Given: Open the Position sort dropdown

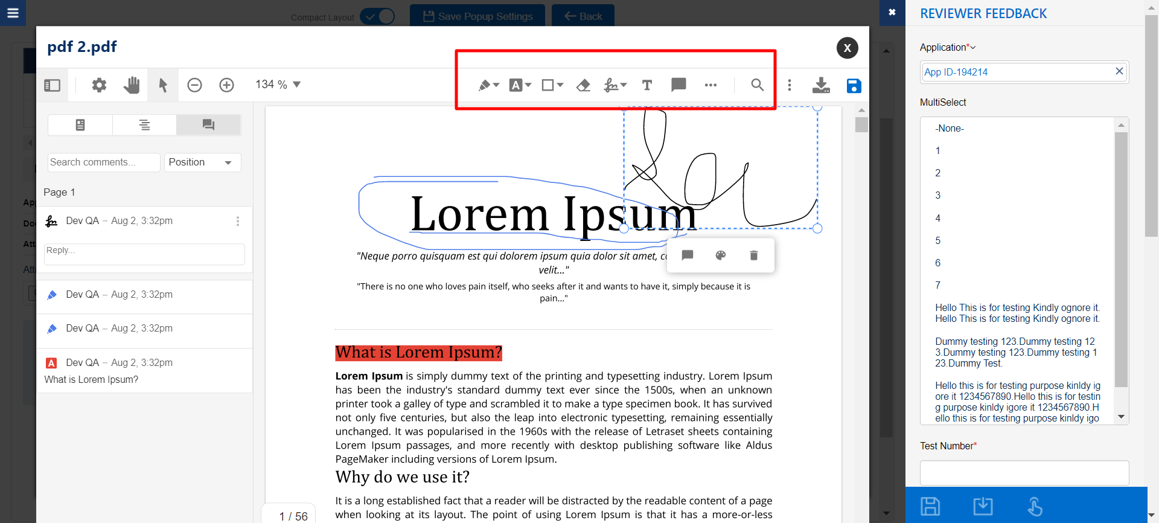Looking at the screenshot, I should [x=202, y=162].
